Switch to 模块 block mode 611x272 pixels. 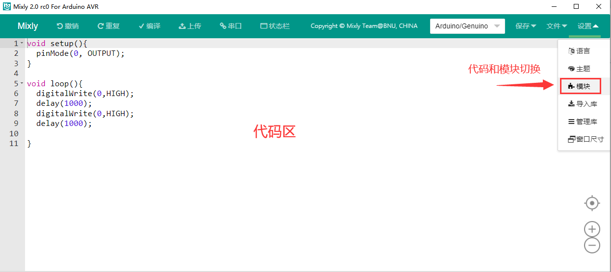click(581, 86)
